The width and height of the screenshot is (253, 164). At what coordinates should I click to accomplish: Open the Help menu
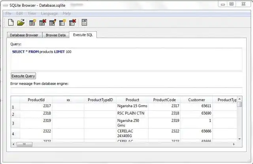[67, 13]
